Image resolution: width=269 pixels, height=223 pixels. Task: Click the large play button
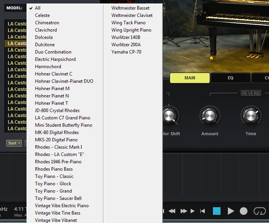(231, 211)
